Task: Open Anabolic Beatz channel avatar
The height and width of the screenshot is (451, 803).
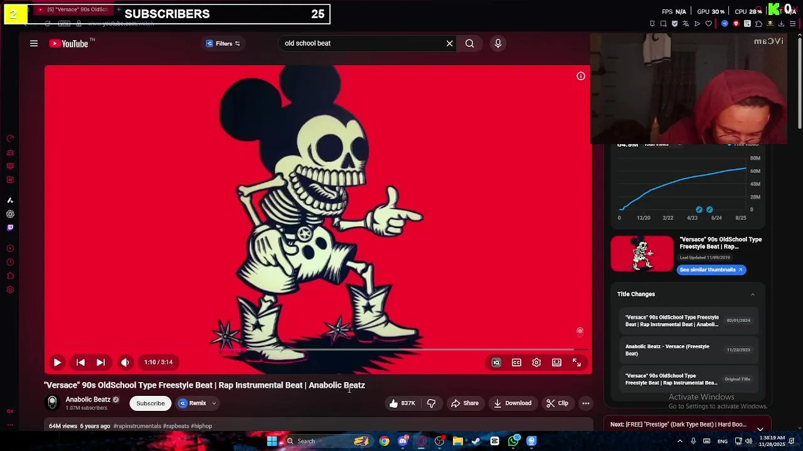Action: (53, 403)
